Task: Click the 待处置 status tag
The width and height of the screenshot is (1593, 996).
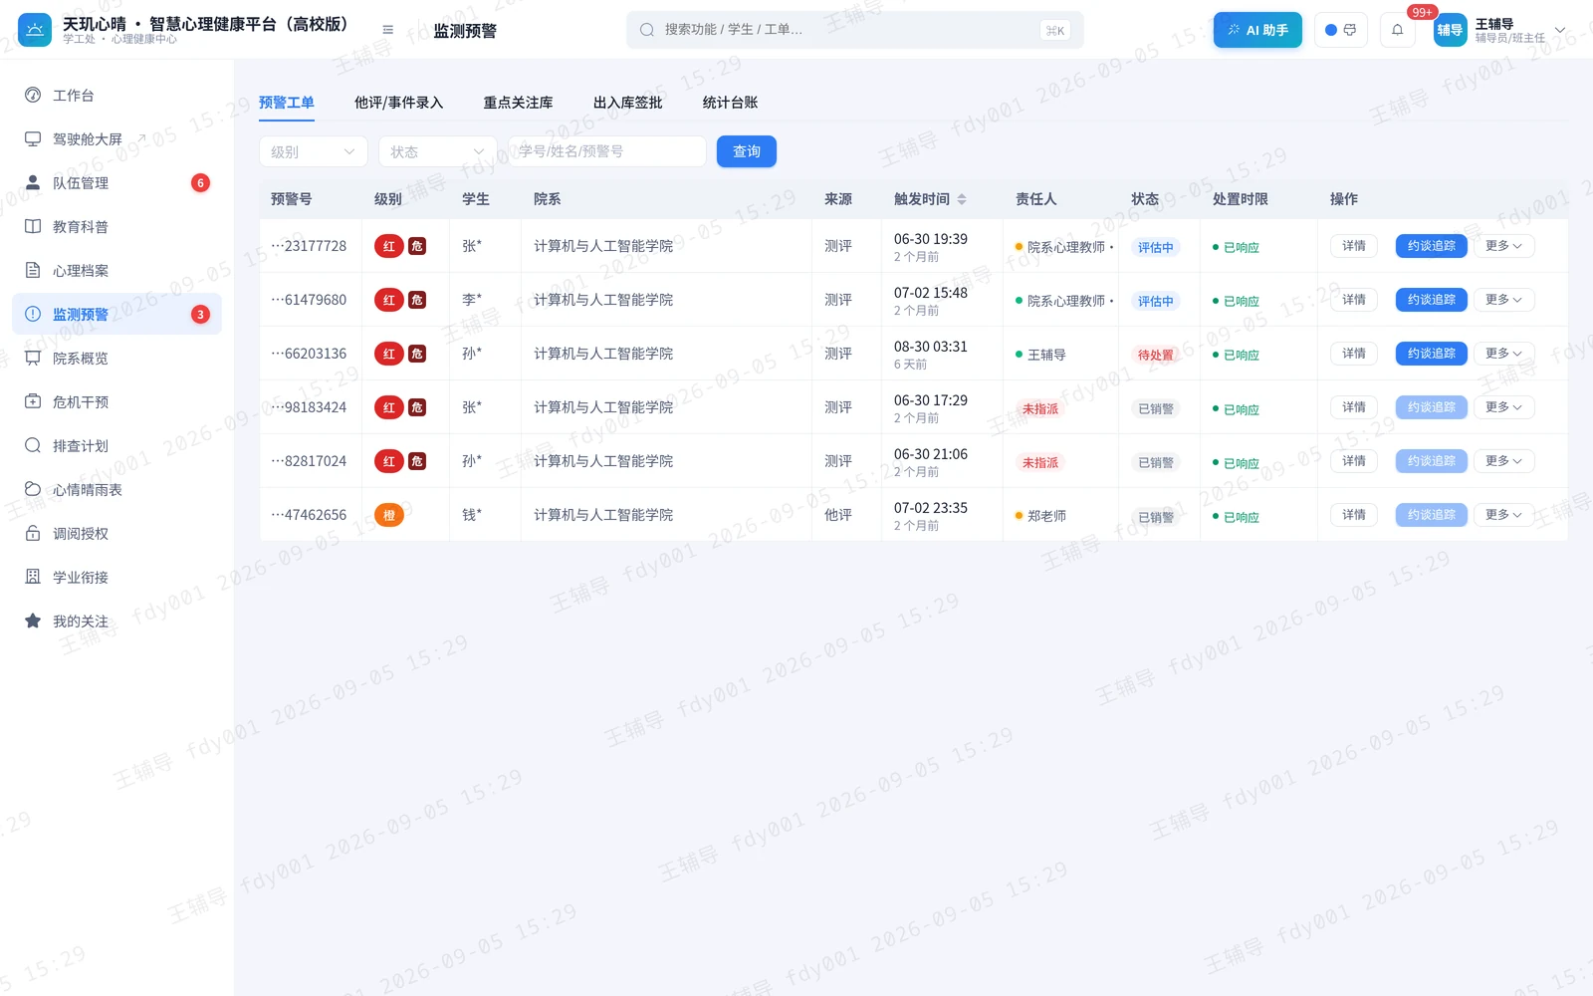Action: point(1156,355)
